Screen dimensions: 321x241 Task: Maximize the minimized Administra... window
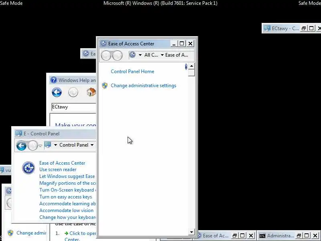(x=307, y=236)
